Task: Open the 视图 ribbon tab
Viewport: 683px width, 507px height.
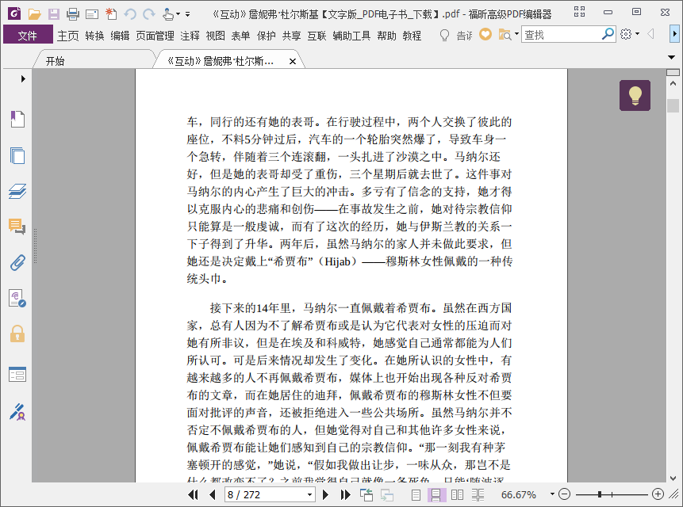Action: coord(215,35)
